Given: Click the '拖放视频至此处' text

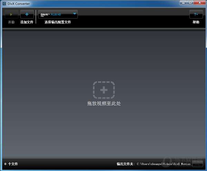Looking at the screenshot, I should coord(104,104).
